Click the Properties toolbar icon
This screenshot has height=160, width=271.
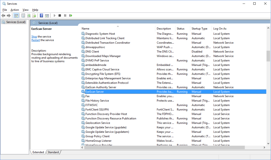coord(23,16)
